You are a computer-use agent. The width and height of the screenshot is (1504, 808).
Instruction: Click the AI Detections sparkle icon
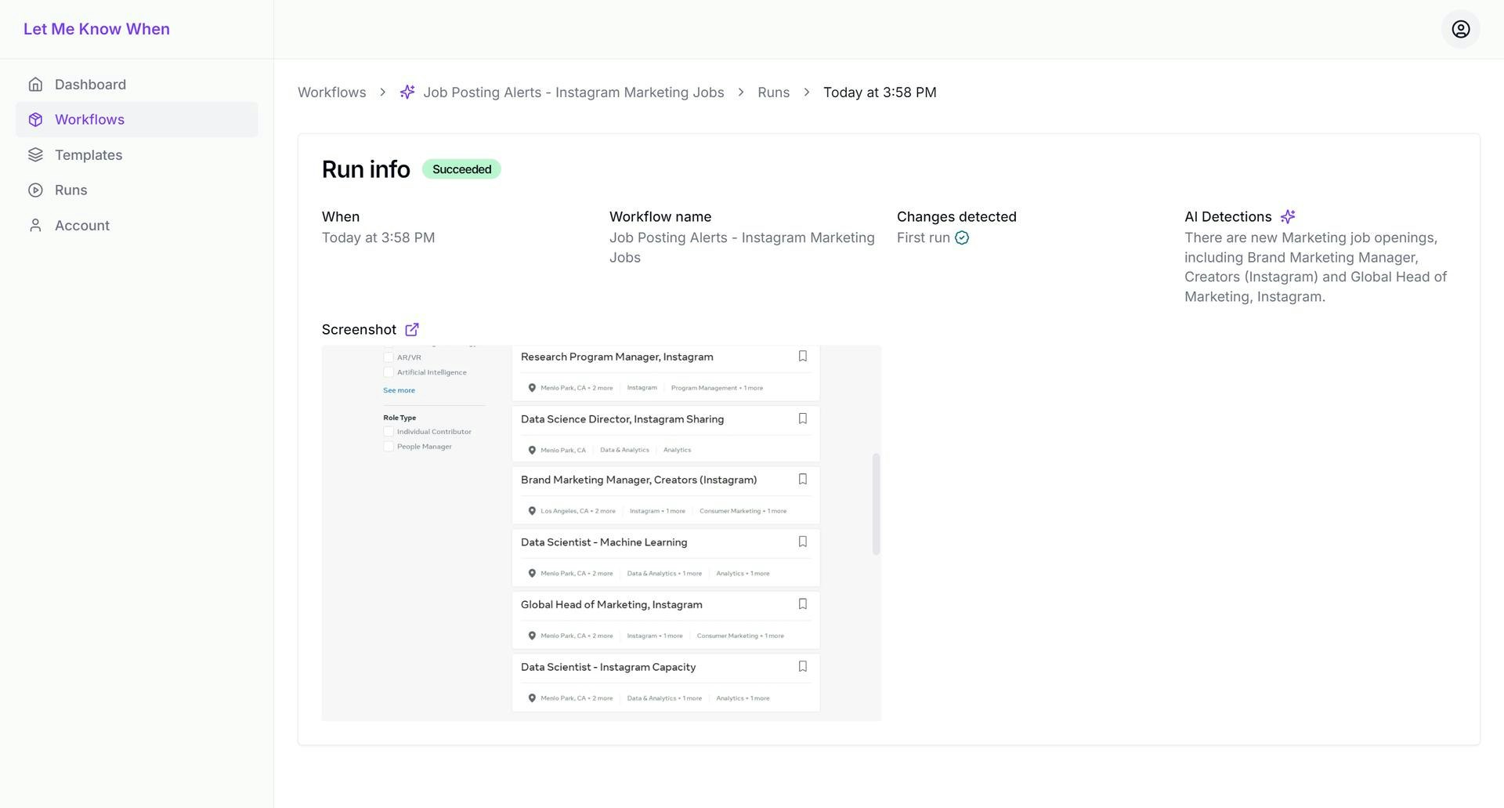[1288, 216]
